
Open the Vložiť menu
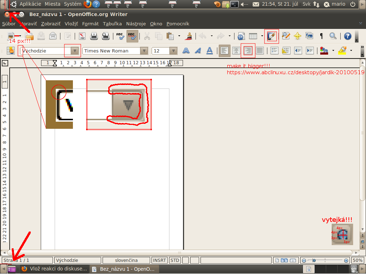71,24
